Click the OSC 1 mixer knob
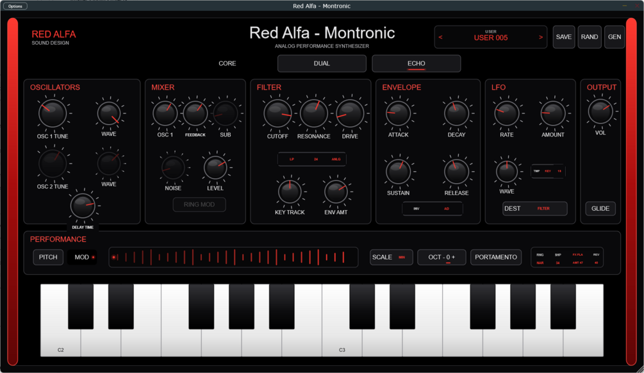This screenshot has width=644, height=373. (165, 113)
